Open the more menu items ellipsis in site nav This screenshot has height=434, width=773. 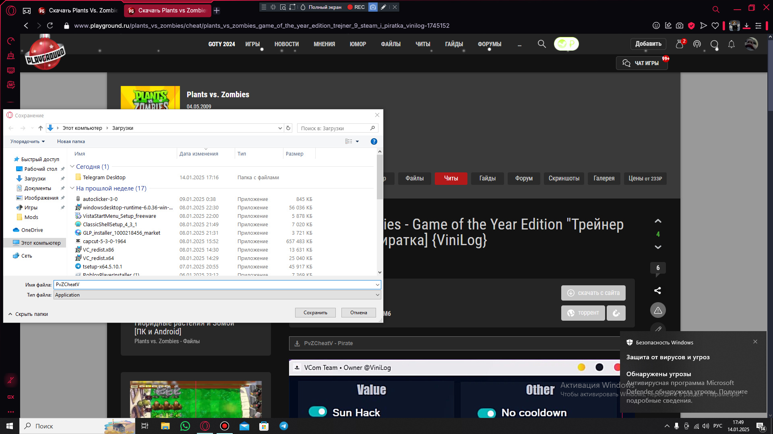click(x=519, y=44)
